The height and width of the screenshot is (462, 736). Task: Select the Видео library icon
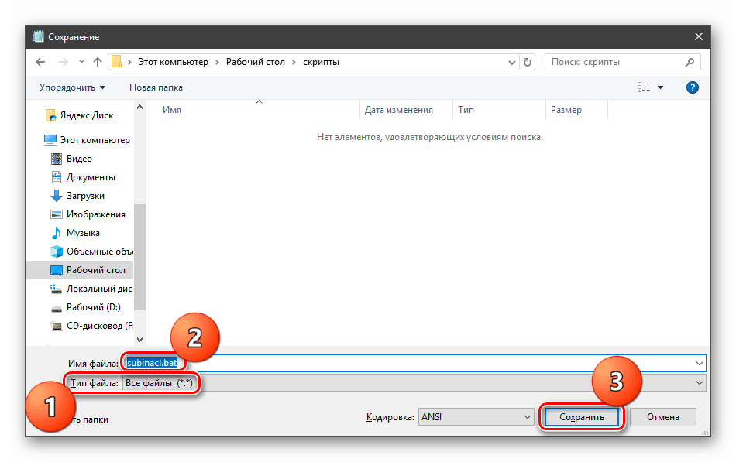click(57, 158)
